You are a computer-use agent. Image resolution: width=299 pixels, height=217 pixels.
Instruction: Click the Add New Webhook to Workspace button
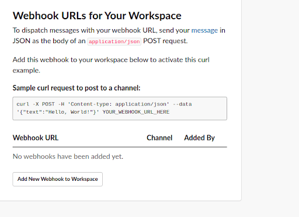click(57, 179)
